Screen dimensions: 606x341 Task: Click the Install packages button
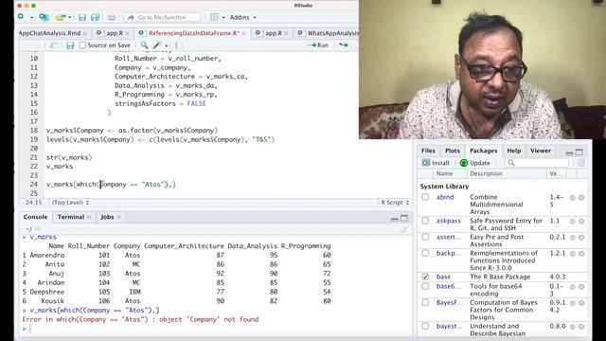[436, 163]
